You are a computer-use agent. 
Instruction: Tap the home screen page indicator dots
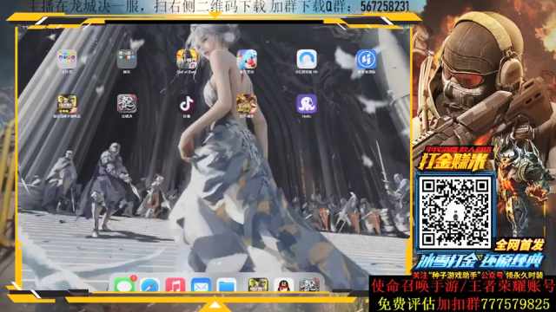click(x=216, y=263)
